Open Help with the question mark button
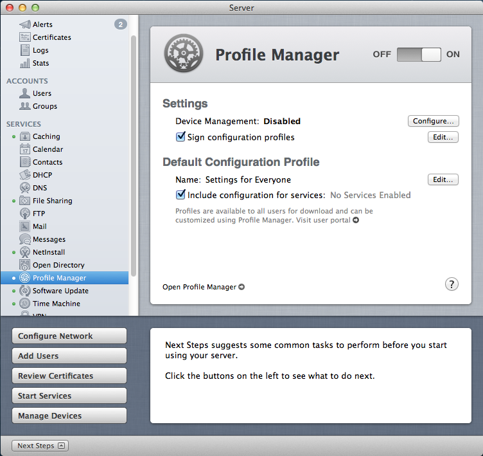483x456 pixels. tap(452, 284)
